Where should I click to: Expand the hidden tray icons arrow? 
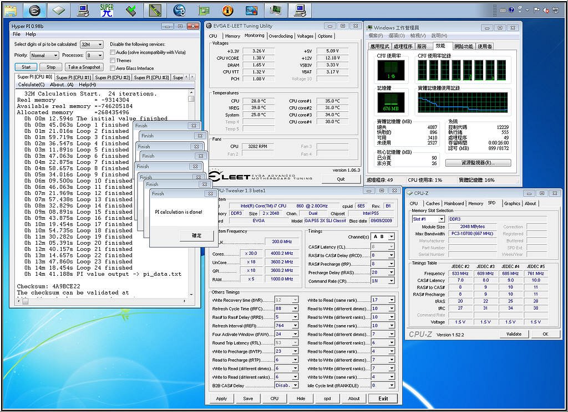pyautogui.click(x=528, y=10)
